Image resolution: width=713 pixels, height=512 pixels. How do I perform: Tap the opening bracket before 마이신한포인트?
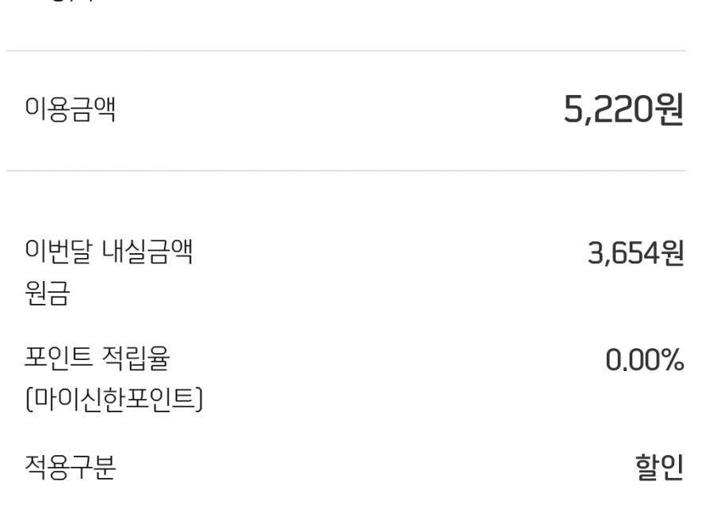point(29,400)
